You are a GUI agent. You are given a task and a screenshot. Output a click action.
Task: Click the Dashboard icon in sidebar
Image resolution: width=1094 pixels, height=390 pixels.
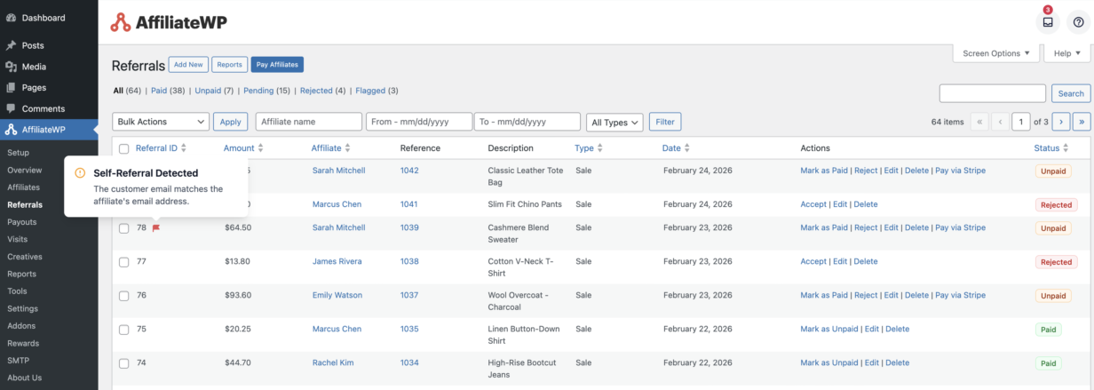(11, 18)
